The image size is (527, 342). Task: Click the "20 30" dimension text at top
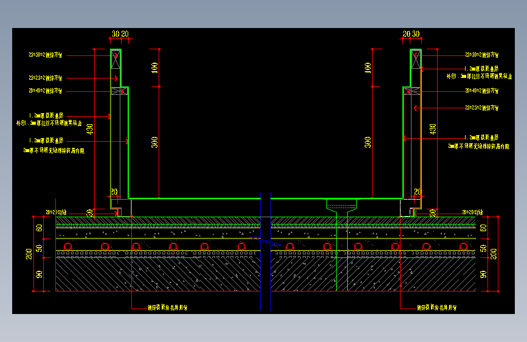411,33
